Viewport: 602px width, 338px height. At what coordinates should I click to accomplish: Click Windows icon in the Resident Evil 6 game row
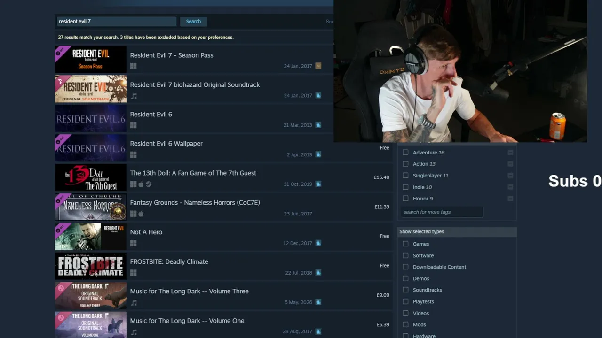click(134, 125)
